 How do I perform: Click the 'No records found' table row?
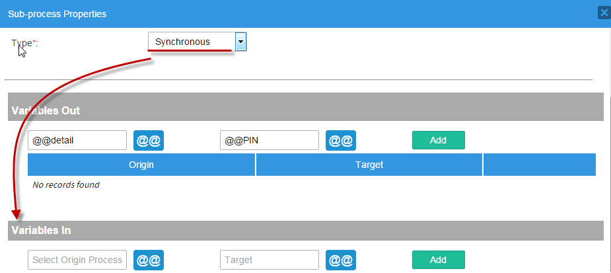66,185
